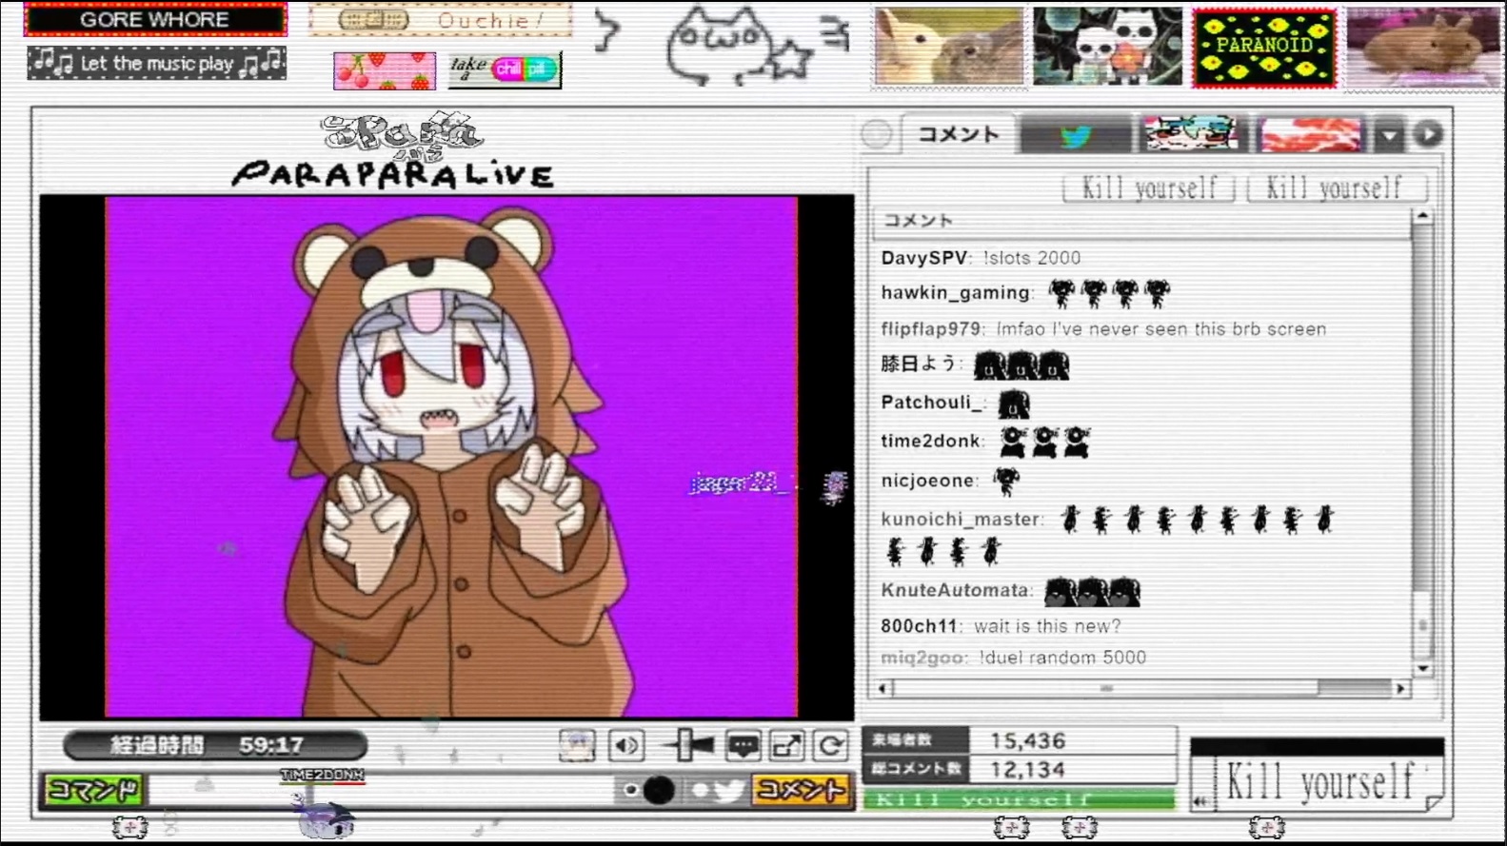Open the tab overflow dropdown arrow
The image size is (1507, 846).
(1390, 136)
